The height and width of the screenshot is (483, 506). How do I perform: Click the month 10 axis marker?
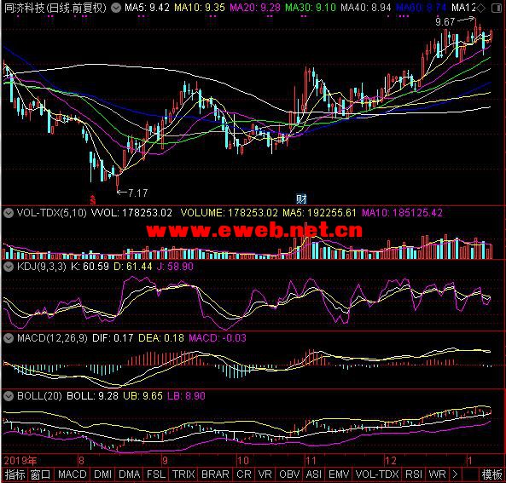[x=242, y=461]
